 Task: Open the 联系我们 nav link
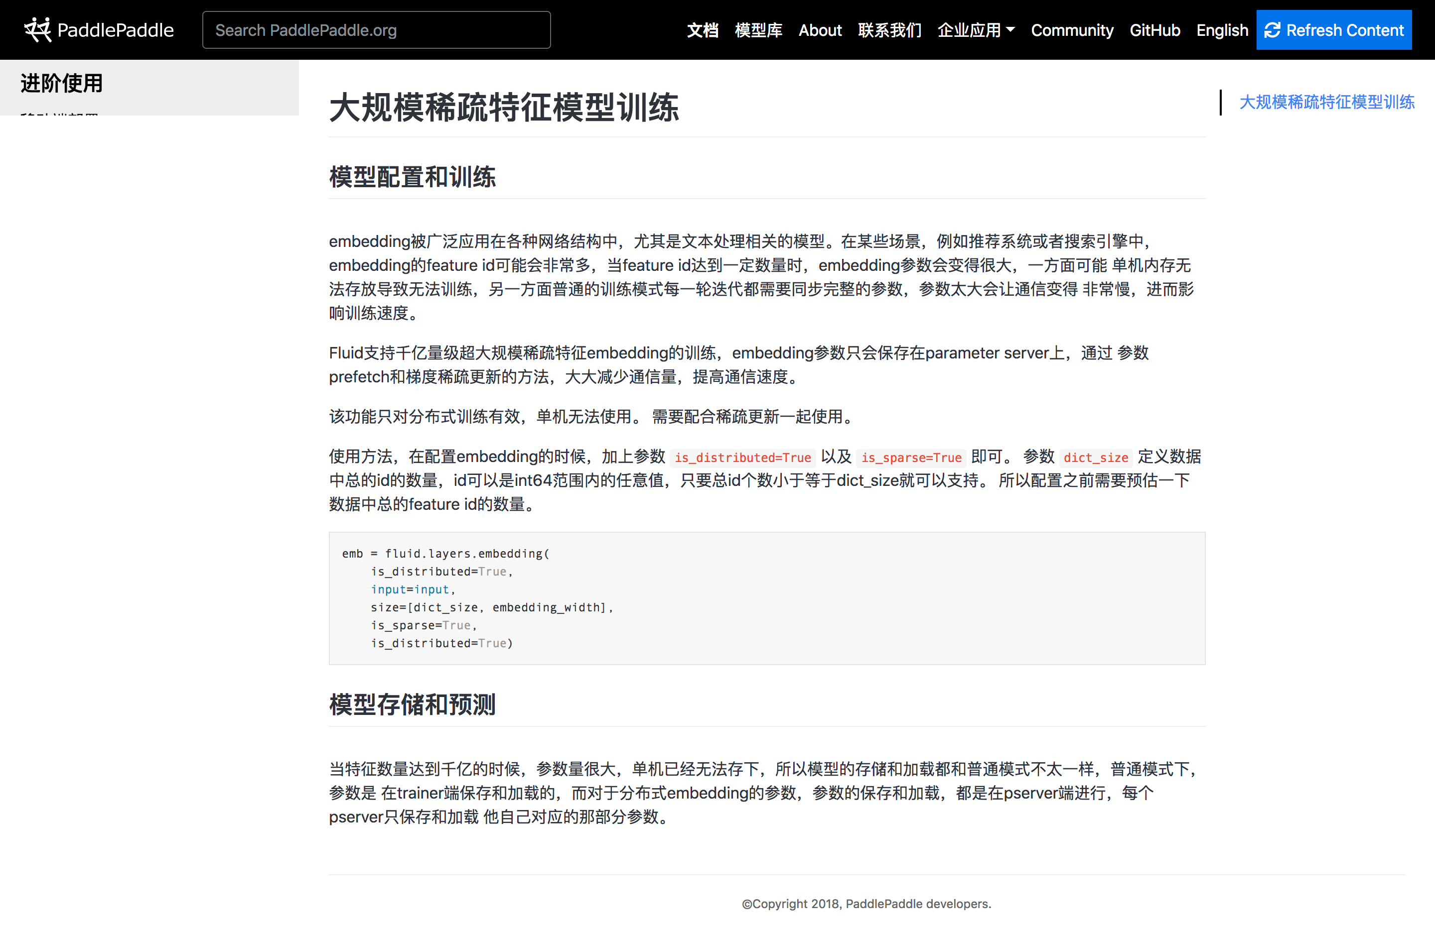click(889, 30)
